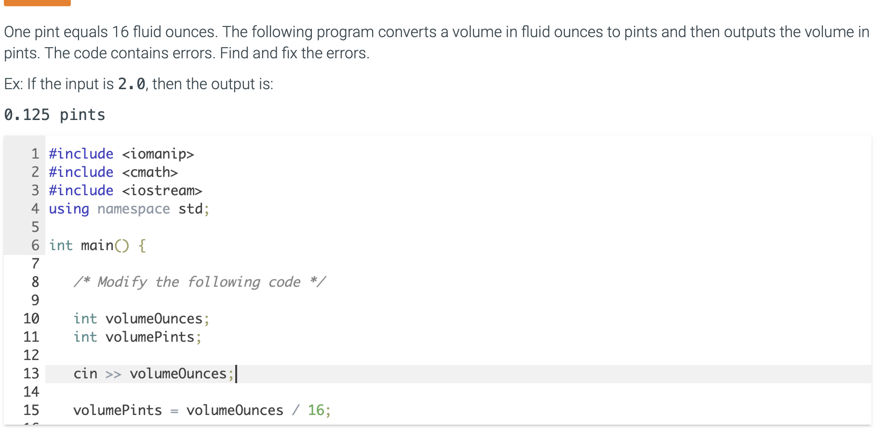Click line number 13 in gutter
Screen dimensions: 884x428
pyautogui.click(x=31, y=374)
